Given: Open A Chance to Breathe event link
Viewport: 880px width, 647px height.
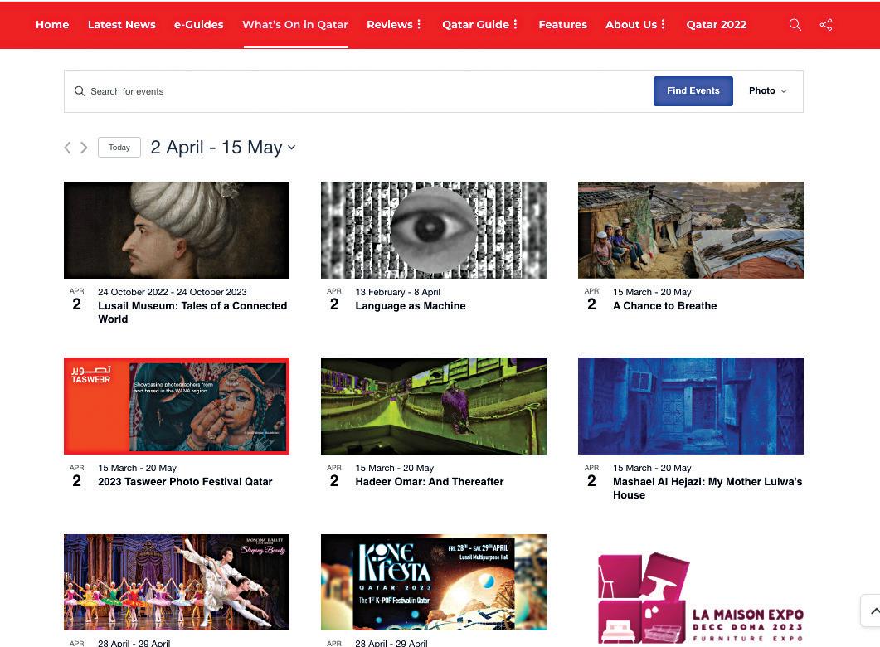Looking at the screenshot, I should tap(664, 306).
